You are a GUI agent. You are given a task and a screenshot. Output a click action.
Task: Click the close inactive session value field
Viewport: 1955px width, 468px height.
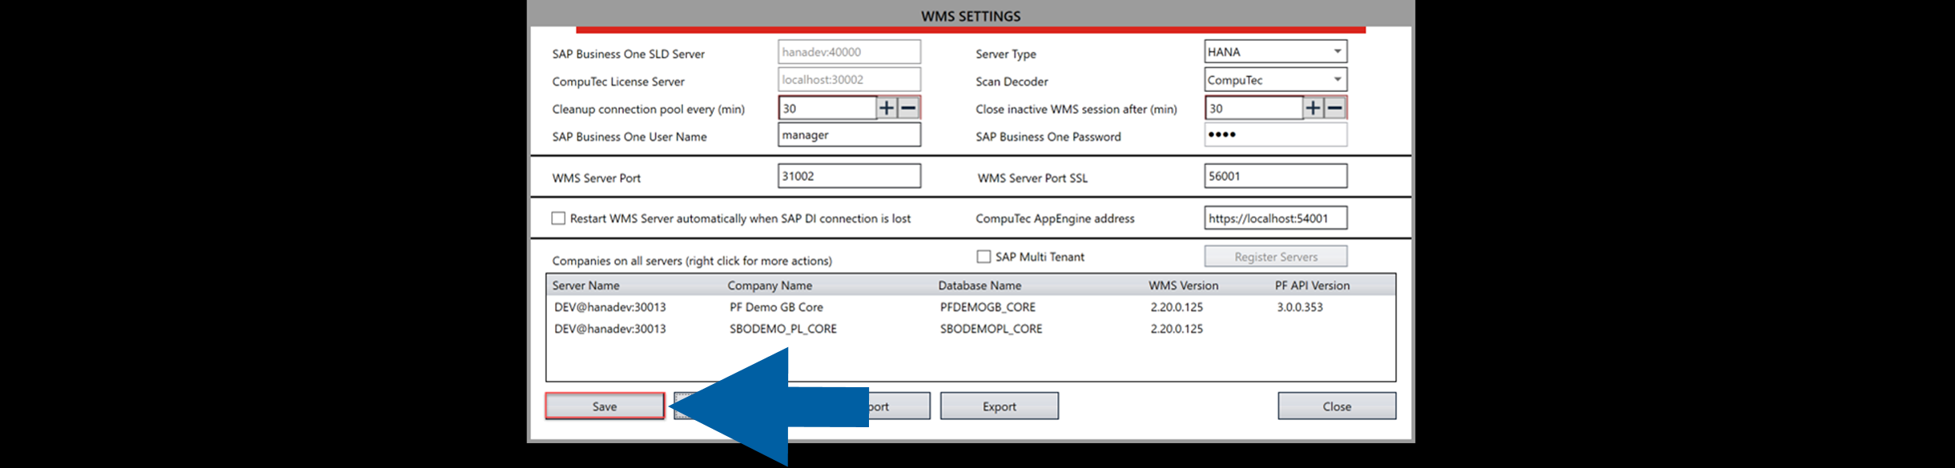point(1254,108)
